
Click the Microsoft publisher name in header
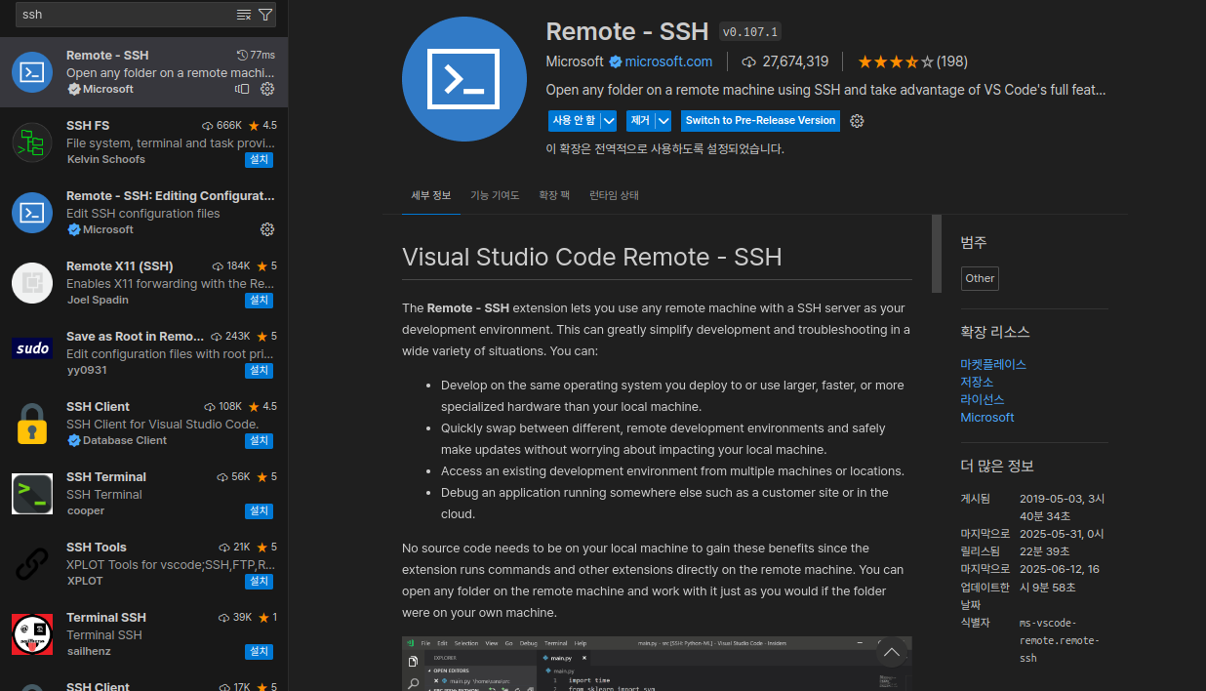575,61
